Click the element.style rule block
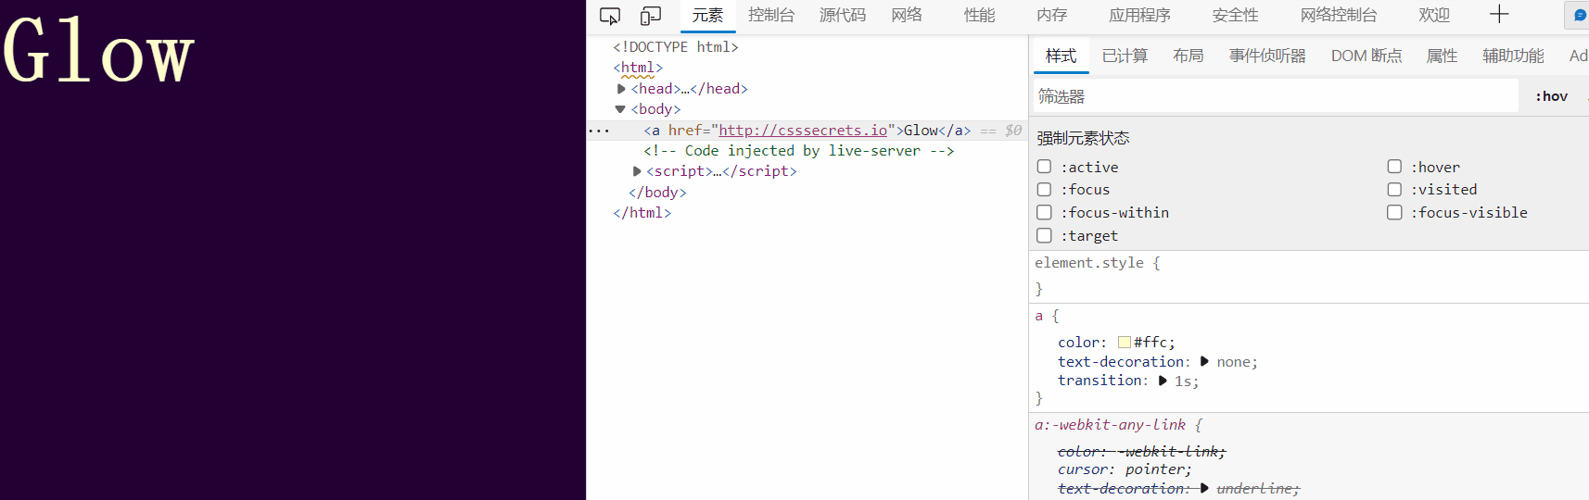 1309,276
